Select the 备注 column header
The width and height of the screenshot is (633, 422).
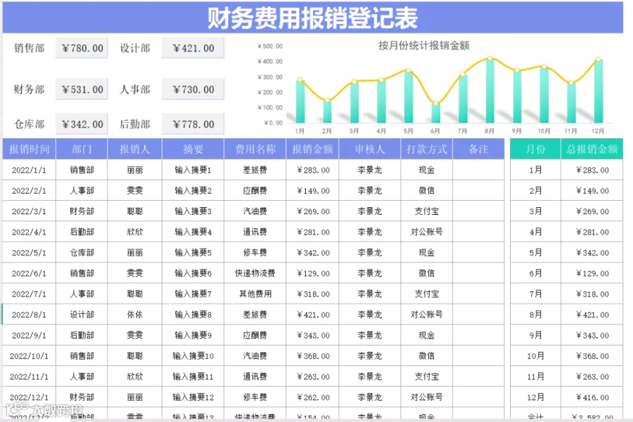[x=478, y=149]
